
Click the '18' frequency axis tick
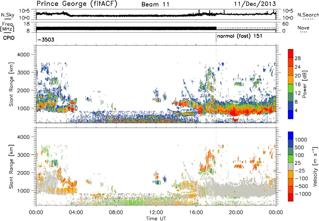[x=27, y=24]
